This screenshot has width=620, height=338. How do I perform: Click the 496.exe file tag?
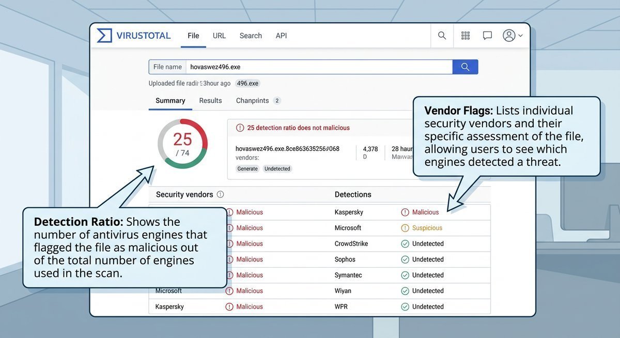[x=247, y=83]
